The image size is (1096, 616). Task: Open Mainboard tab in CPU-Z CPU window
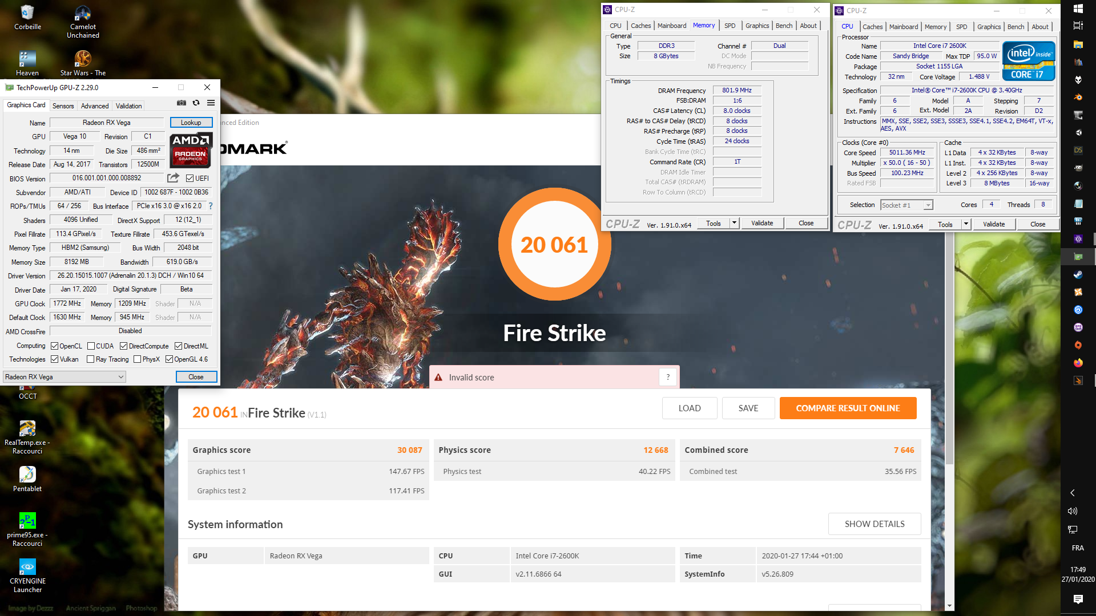pyautogui.click(x=904, y=27)
